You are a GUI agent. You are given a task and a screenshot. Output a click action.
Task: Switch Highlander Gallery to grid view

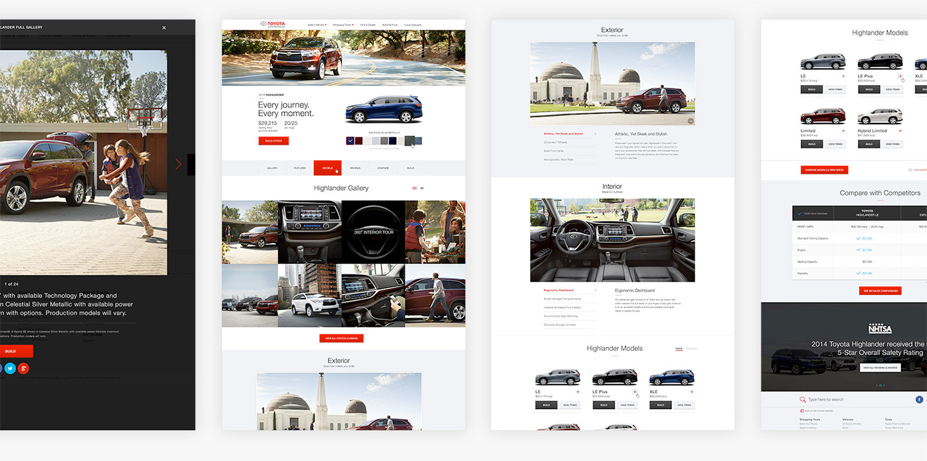414,188
